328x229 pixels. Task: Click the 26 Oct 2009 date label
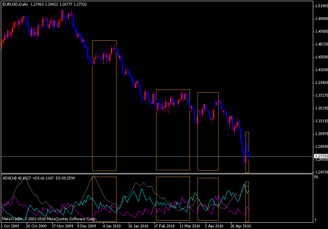[x=36, y=226]
